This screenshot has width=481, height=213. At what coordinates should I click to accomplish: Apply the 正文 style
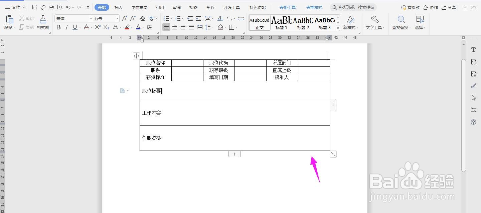pyautogui.click(x=260, y=23)
